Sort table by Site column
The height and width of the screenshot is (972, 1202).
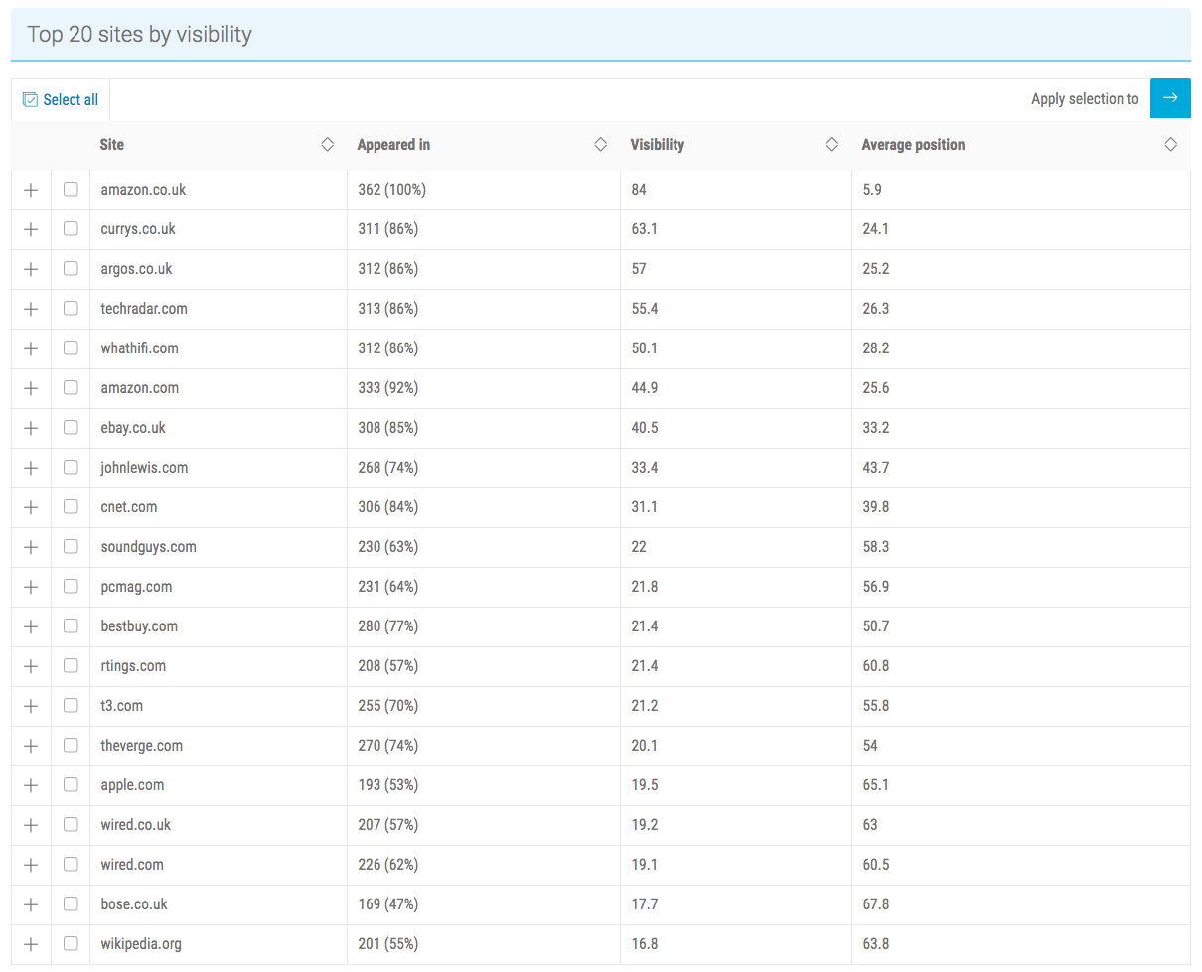click(327, 145)
